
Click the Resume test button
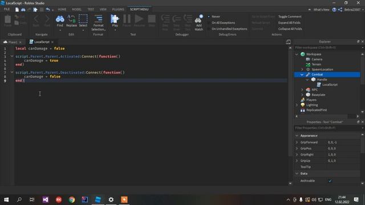click(139, 19)
